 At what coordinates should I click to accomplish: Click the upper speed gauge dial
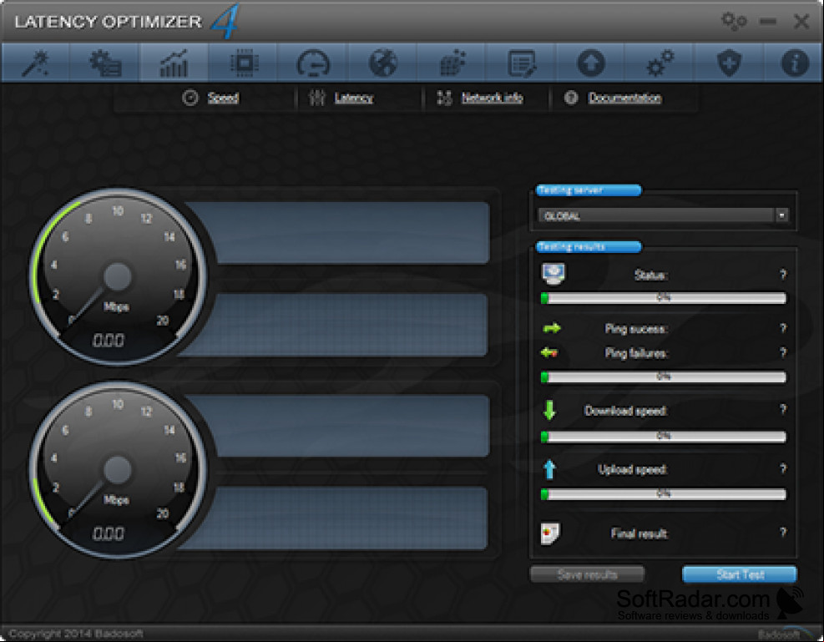118,276
